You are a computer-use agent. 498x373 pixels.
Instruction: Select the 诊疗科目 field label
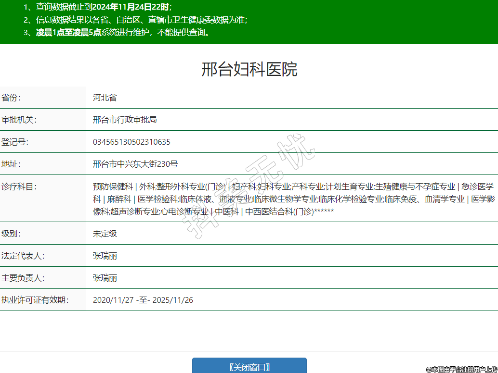pyautogui.click(x=19, y=186)
